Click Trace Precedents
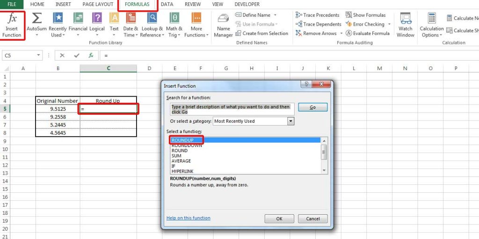Image resolution: width=479 pixels, height=239 pixels. pos(318,15)
